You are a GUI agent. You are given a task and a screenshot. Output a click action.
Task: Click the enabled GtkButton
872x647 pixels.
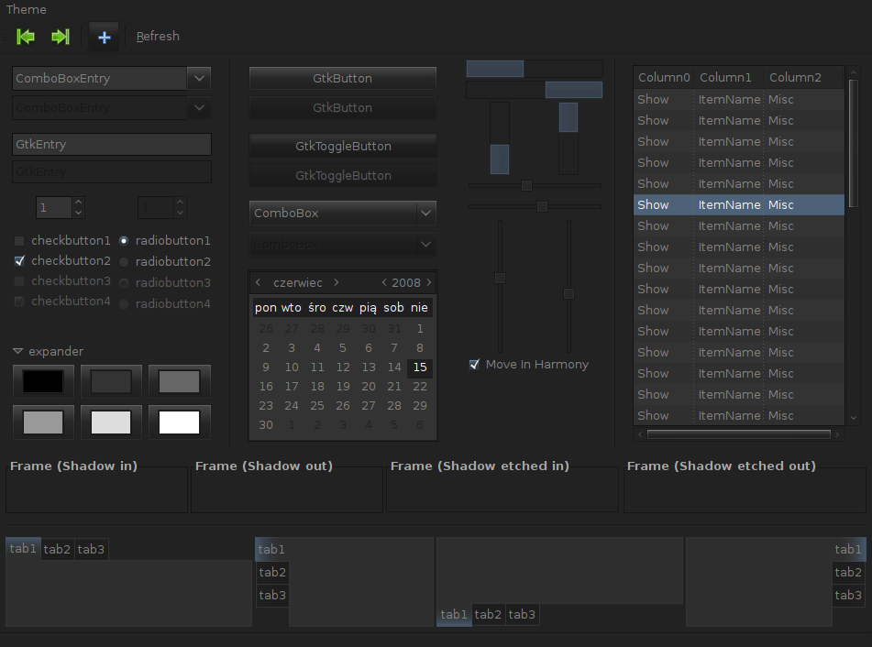[342, 78]
